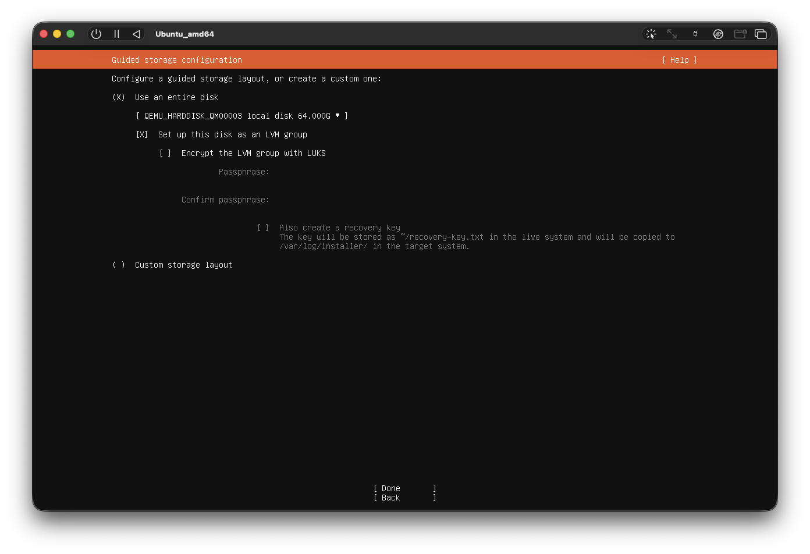
Task: Click the Back button
Action: coord(404,498)
